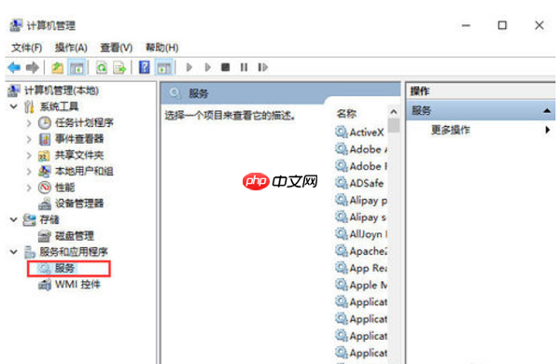Expand the 本地用户和组 node
560x364 pixels.
tap(29, 172)
